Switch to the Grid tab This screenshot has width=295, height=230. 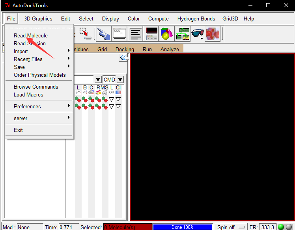coord(102,49)
